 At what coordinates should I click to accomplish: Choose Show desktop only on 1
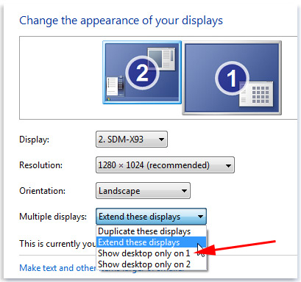[144, 253]
